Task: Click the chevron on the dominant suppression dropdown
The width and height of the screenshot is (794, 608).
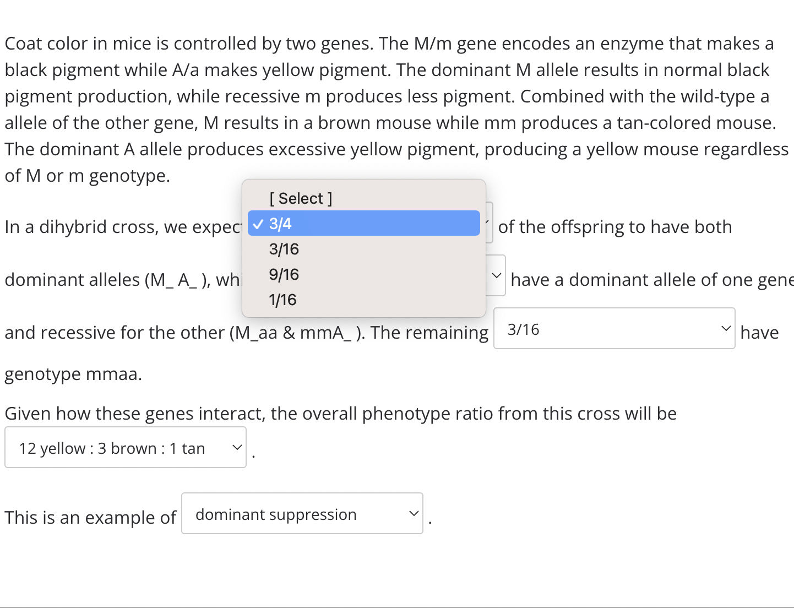Action: click(x=414, y=514)
